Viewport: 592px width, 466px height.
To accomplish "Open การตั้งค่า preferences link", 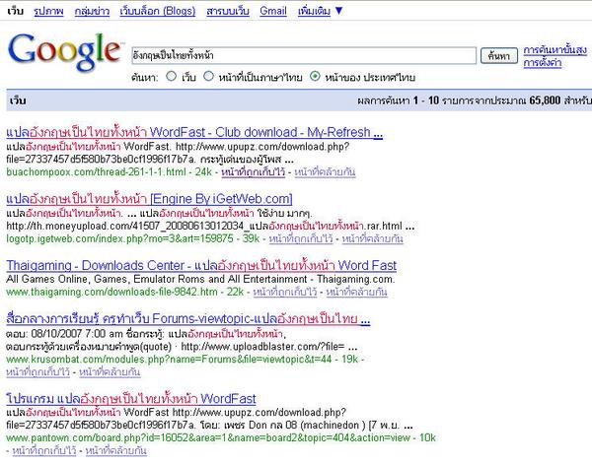I will [x=542, y=63].
